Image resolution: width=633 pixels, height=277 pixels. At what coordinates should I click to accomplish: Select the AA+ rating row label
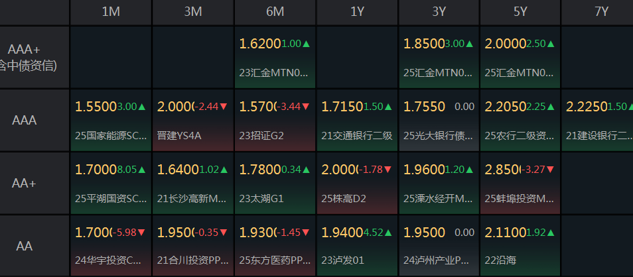click(24, 184)
